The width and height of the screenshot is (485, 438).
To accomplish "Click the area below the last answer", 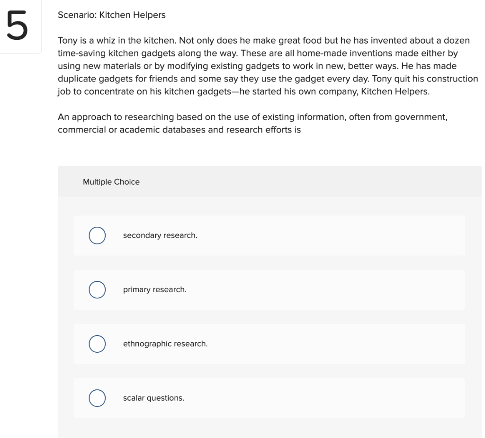I will 269,429.
